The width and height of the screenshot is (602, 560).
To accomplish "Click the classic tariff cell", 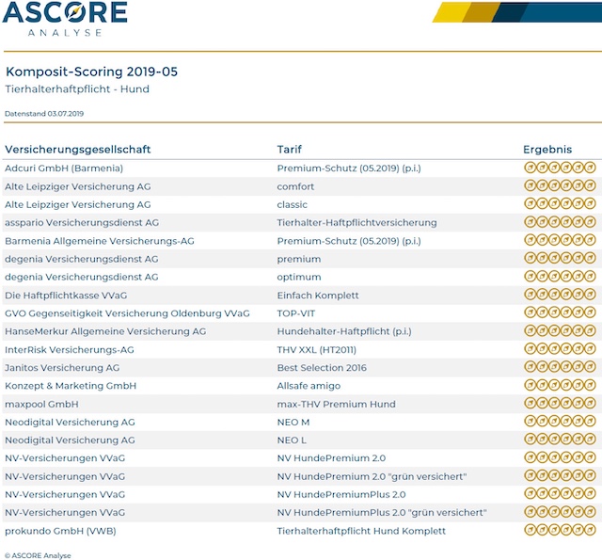I will pyautogui.click(x=293, y=205).
